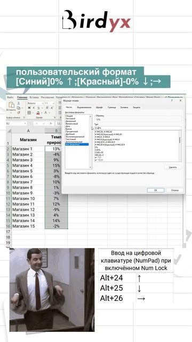Toggle bold (Ж) formatting
This screenshot has width=192, height=342.
point(29,108)
